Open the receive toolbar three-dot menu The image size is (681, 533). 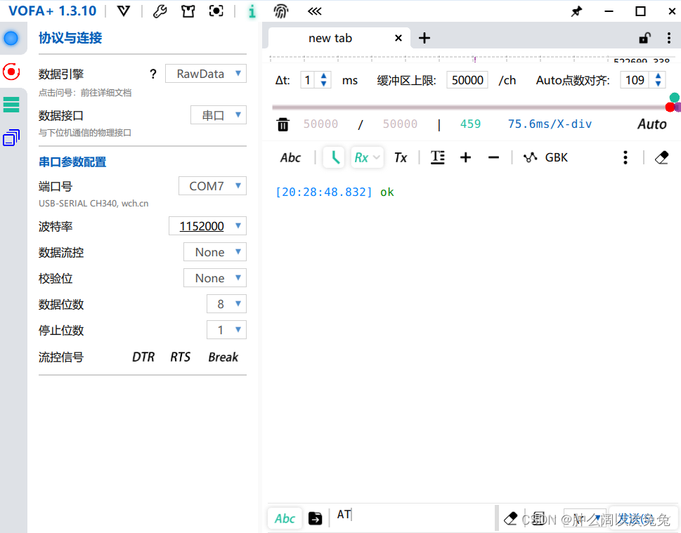(x=625, y=157)
